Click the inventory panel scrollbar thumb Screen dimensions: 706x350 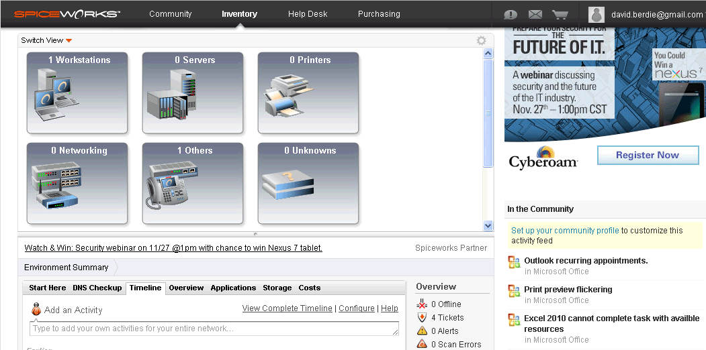(488, 113)
